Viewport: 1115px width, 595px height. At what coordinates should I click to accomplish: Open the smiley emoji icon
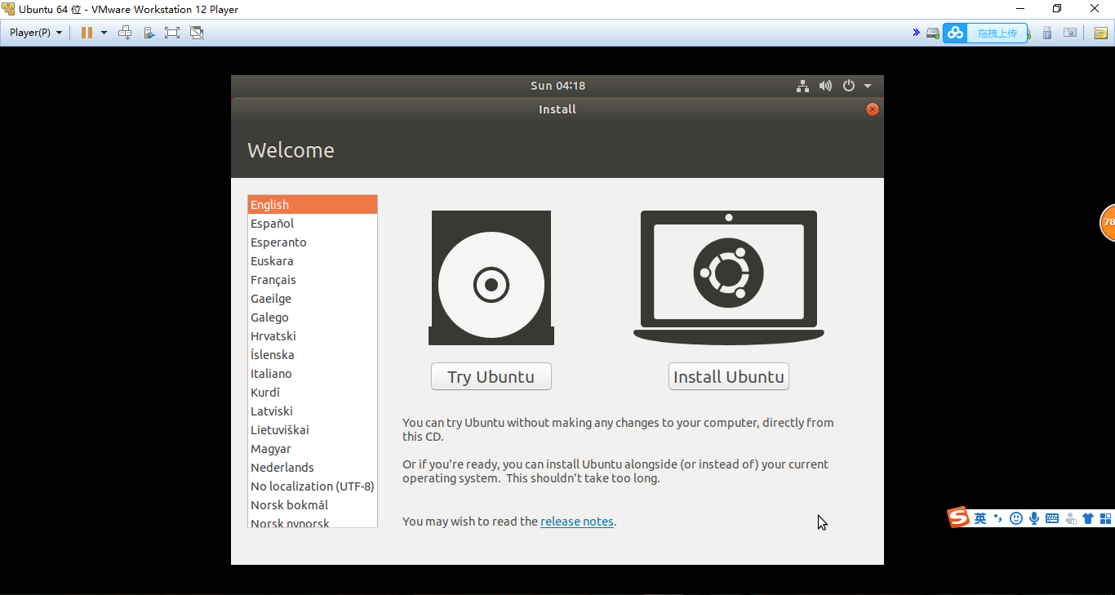(x=1016, y=518)
